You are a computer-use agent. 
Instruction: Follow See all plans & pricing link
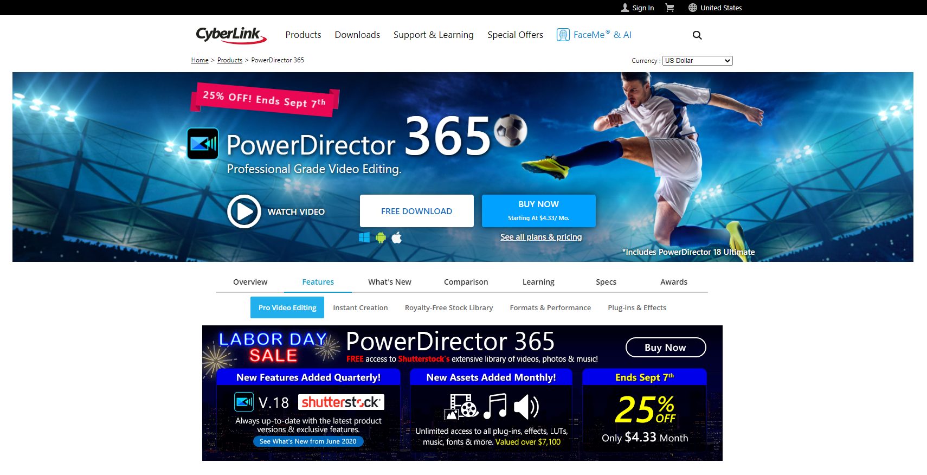(x=541, y=237)
